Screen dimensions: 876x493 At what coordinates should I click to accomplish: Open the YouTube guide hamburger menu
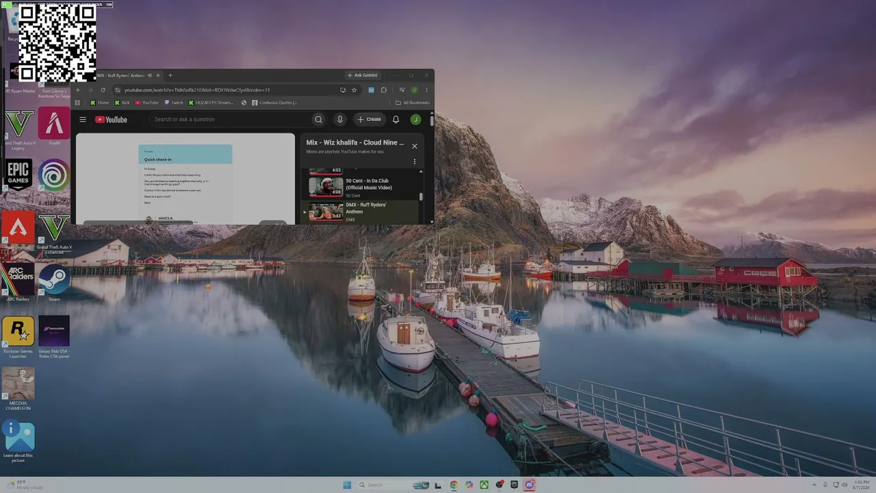[x=83, y=119]
